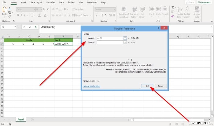The image size is (214, 126).
Task: Click the dialog help question mark
Action: click(158, 28)
